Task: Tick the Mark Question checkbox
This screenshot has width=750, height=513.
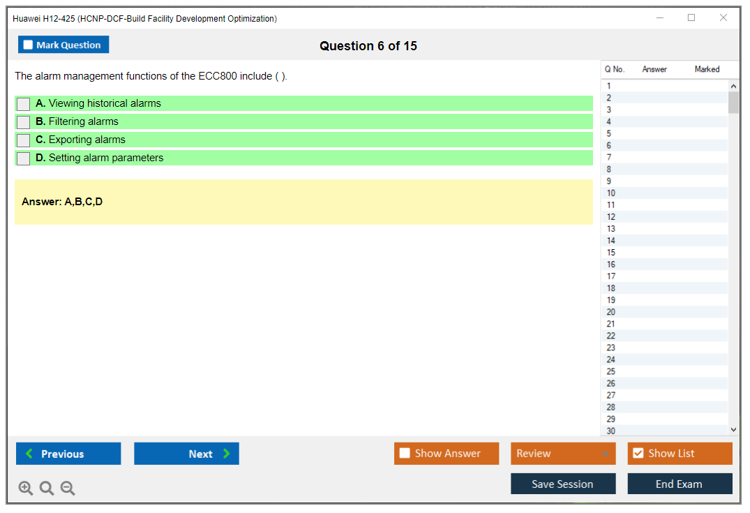Action: click(29, 45)
